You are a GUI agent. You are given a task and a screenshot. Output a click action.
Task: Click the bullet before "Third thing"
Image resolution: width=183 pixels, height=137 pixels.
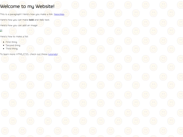(x=4, y=49)
